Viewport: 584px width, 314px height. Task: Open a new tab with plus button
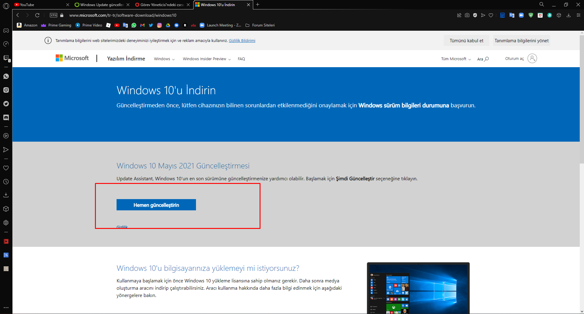[x=257, y=5]
